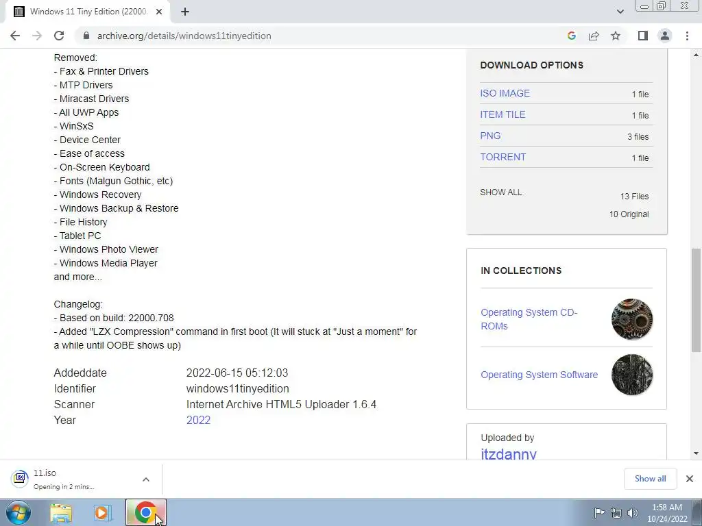Viewport: 702px width, 526px height.
Task: Click the vertical scrollbar thumb
Action: point(696,300)
